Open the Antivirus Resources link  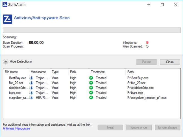tap(16, 128)
